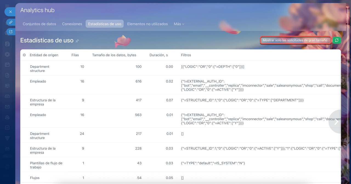
Task: Open the tasks checkmark icon in sidebar
Action: [7, 127]
